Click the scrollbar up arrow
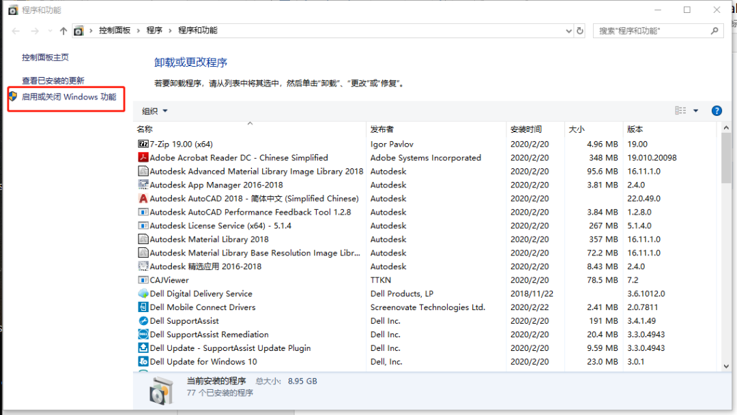This screenshot has width=737, height=415. (726, 127)
